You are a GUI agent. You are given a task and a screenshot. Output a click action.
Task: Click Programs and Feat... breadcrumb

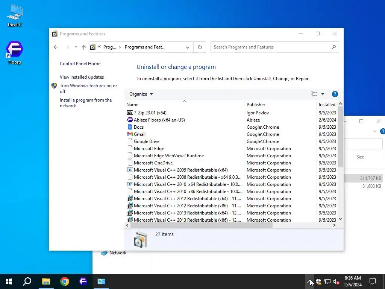[145, 47]
